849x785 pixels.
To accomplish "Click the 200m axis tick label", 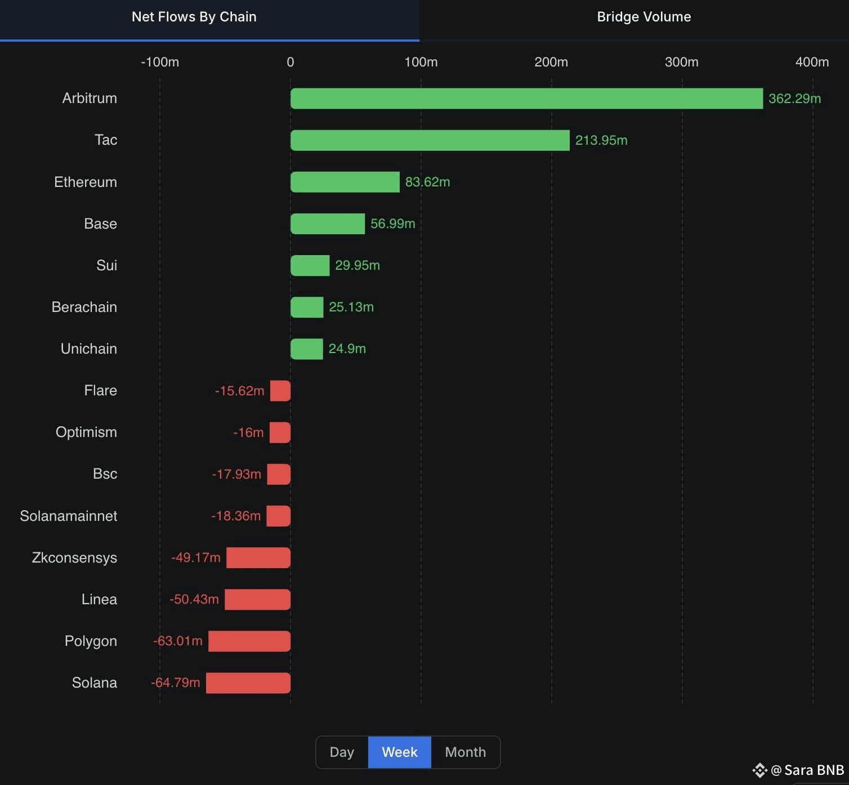I will (551, 62).
